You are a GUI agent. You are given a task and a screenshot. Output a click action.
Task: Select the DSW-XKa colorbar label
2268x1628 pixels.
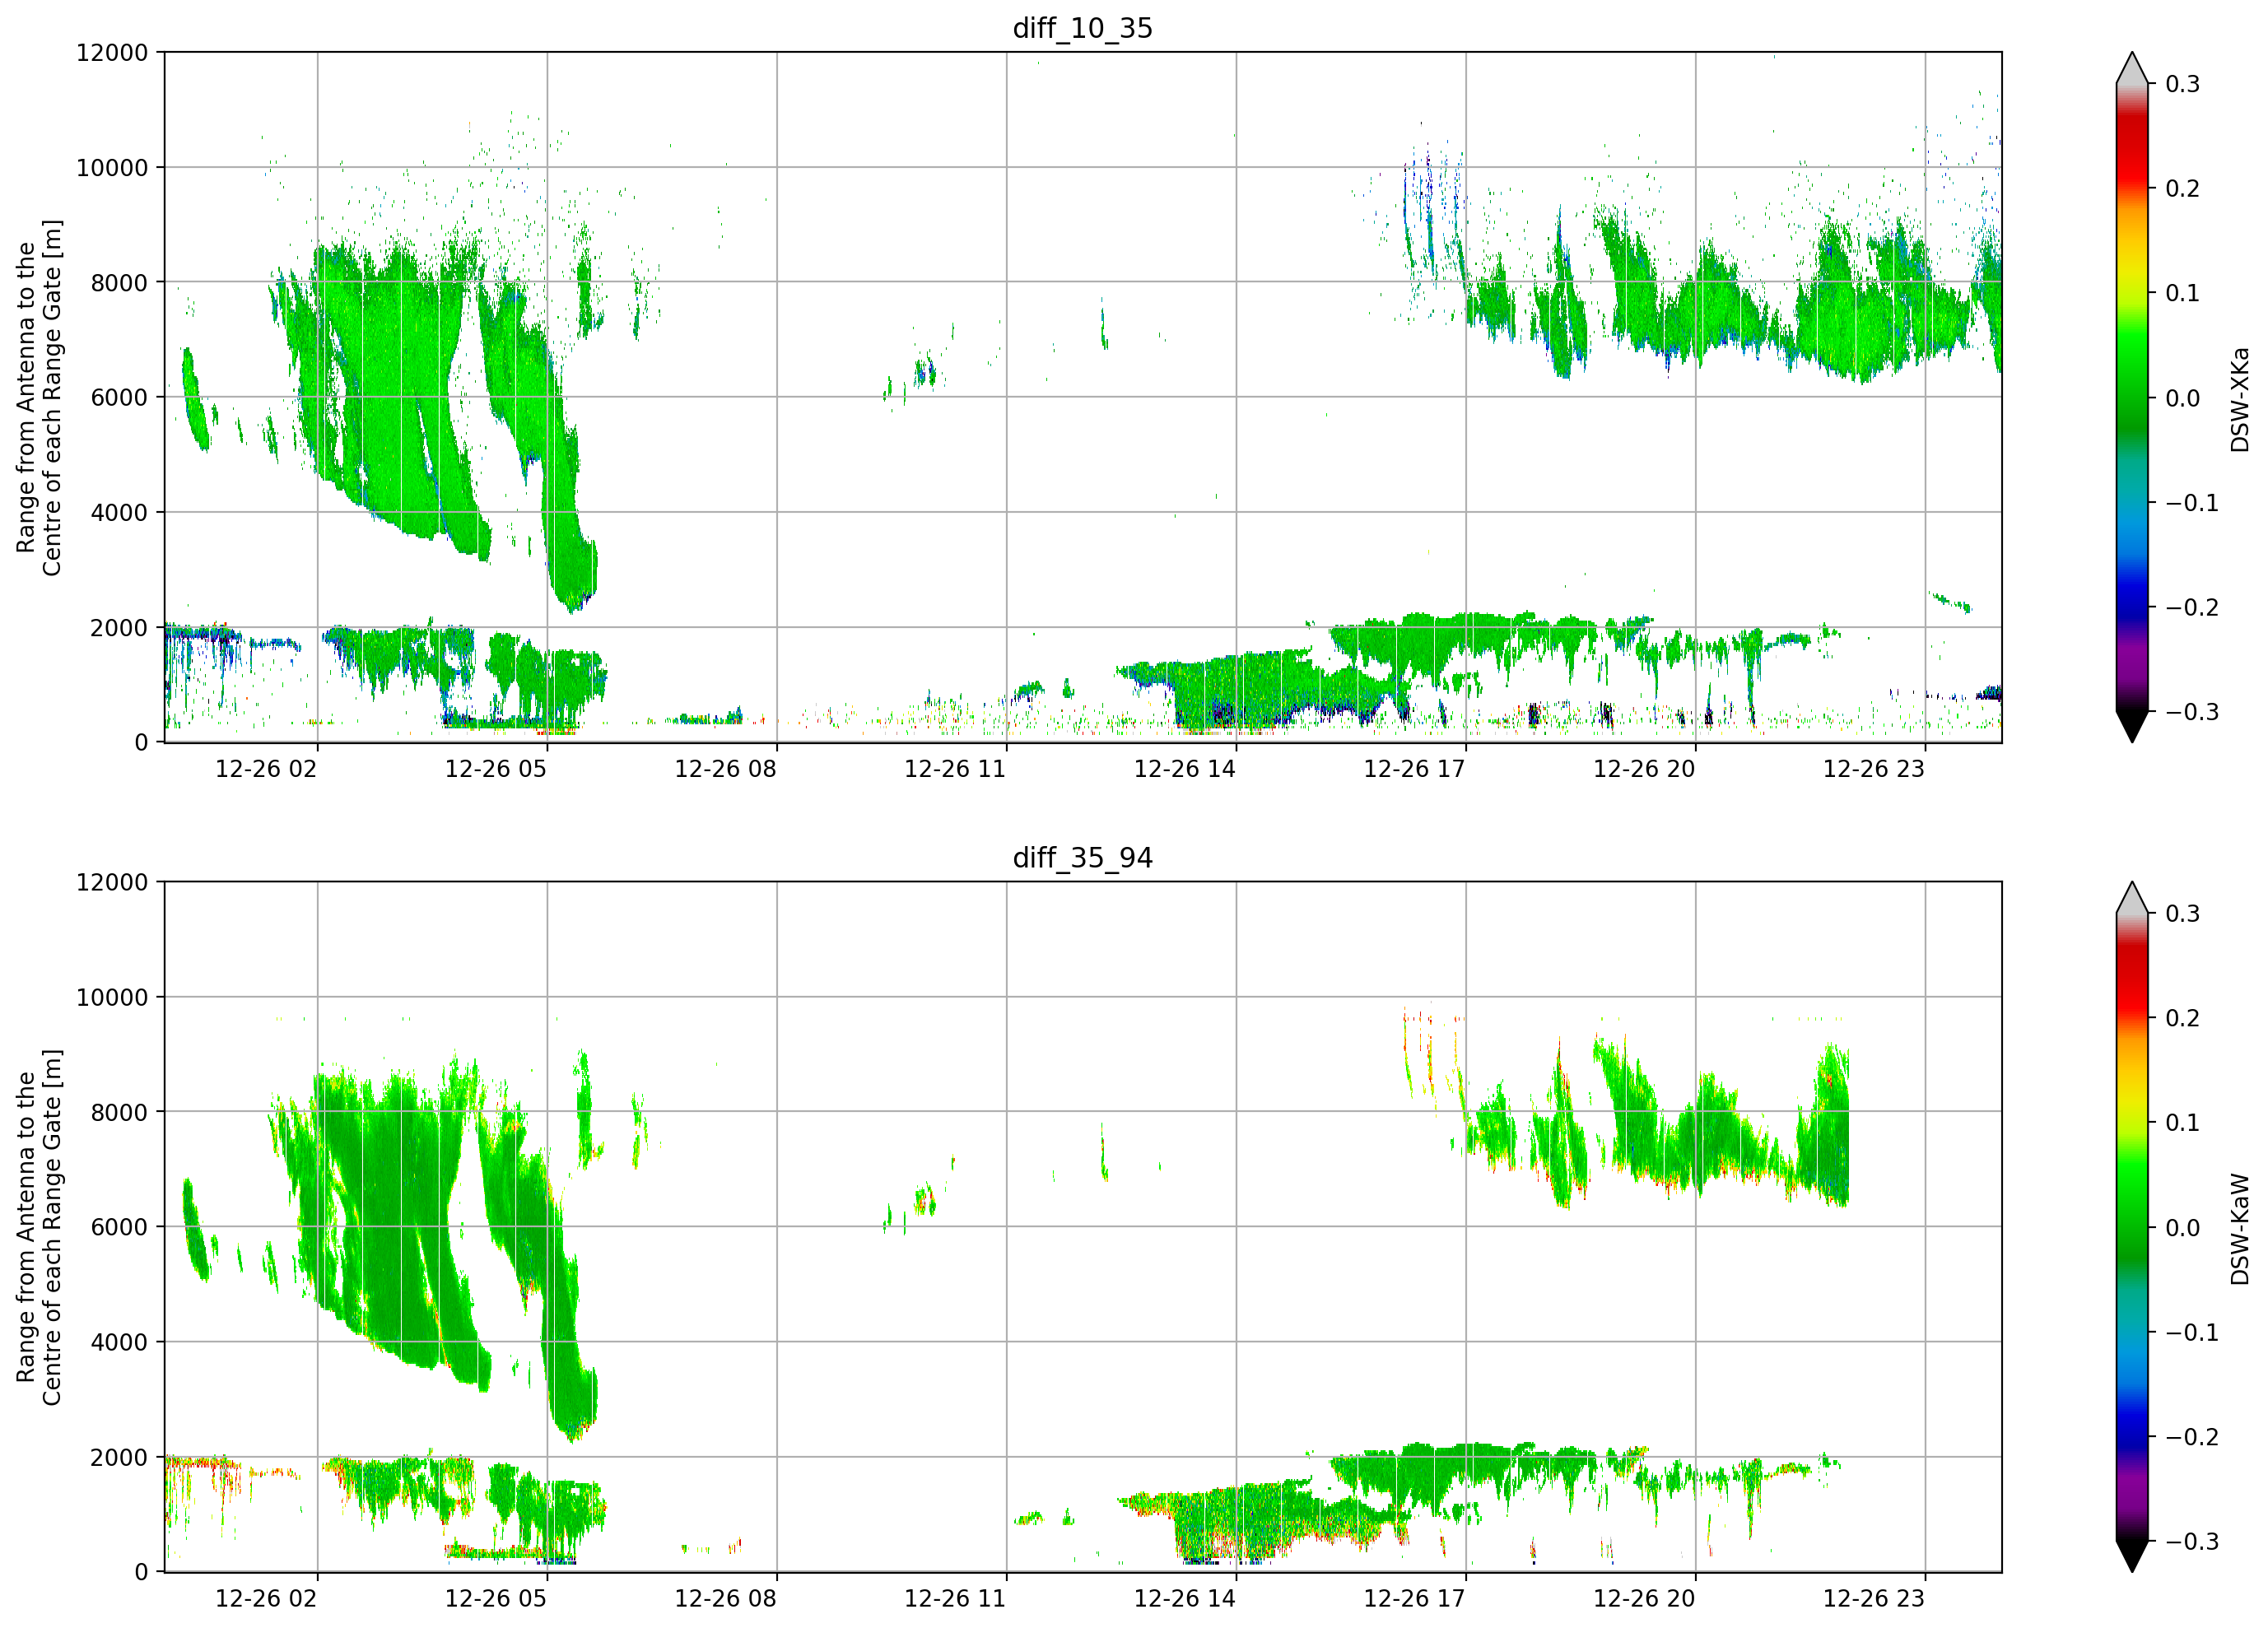pyautogui.click(x=2239, y=399)
